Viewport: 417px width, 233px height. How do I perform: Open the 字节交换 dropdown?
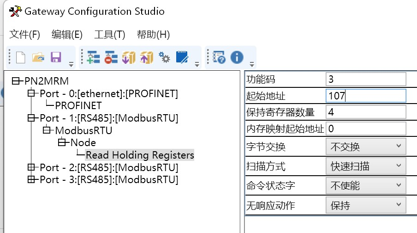(366, 147)
